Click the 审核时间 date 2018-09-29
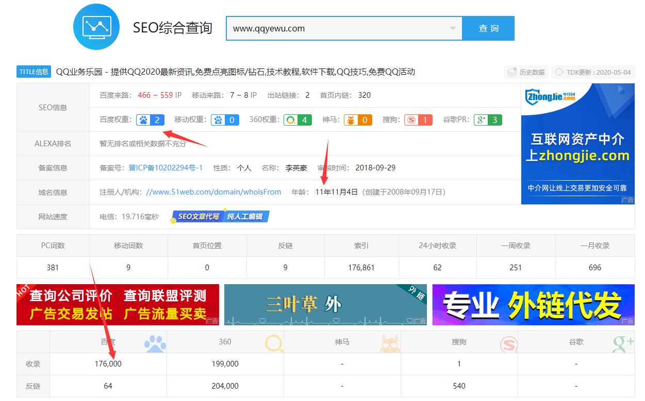Viewport: 645px width, 401px height. coord(375,168)
